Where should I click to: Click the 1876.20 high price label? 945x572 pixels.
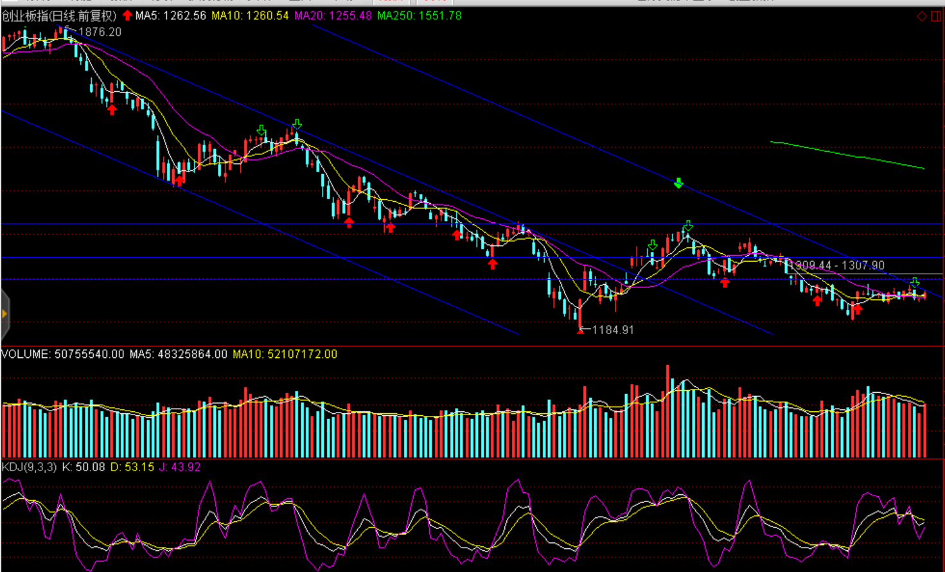[x=100, y=32]
